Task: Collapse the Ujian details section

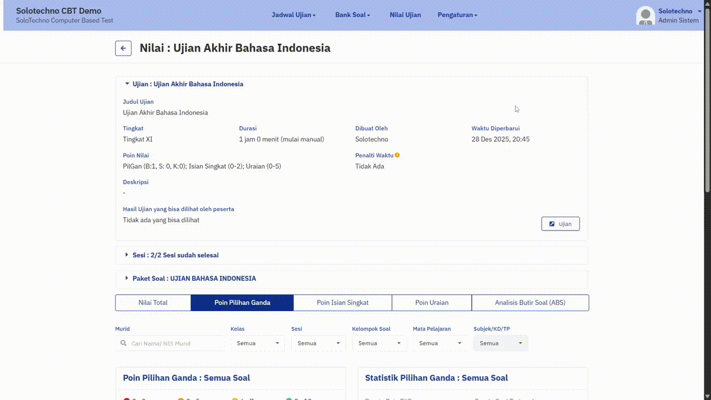Action: click(x=183, y=84)
